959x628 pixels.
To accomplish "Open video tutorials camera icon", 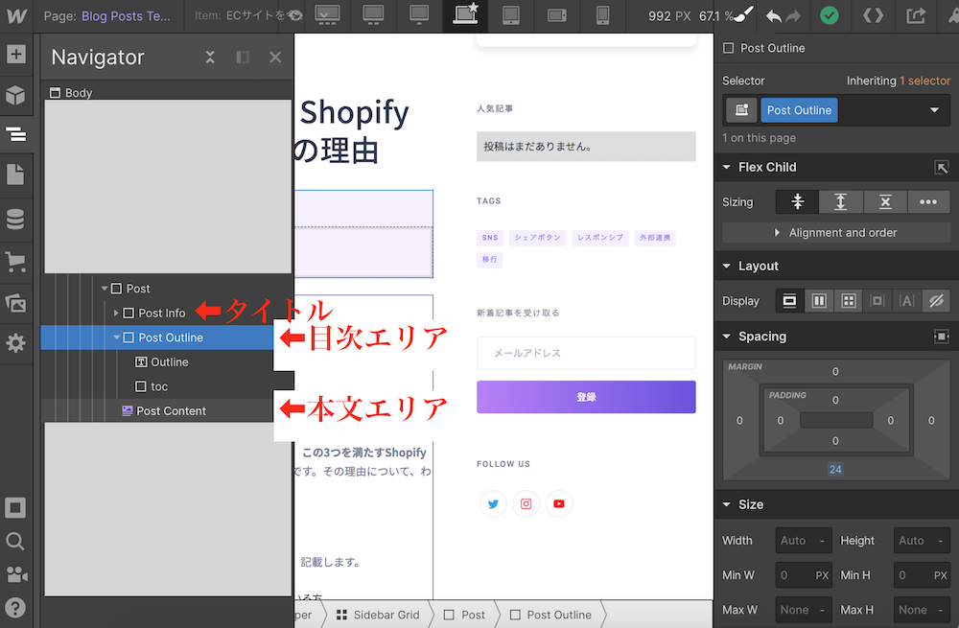I will (x=16, y=574).
